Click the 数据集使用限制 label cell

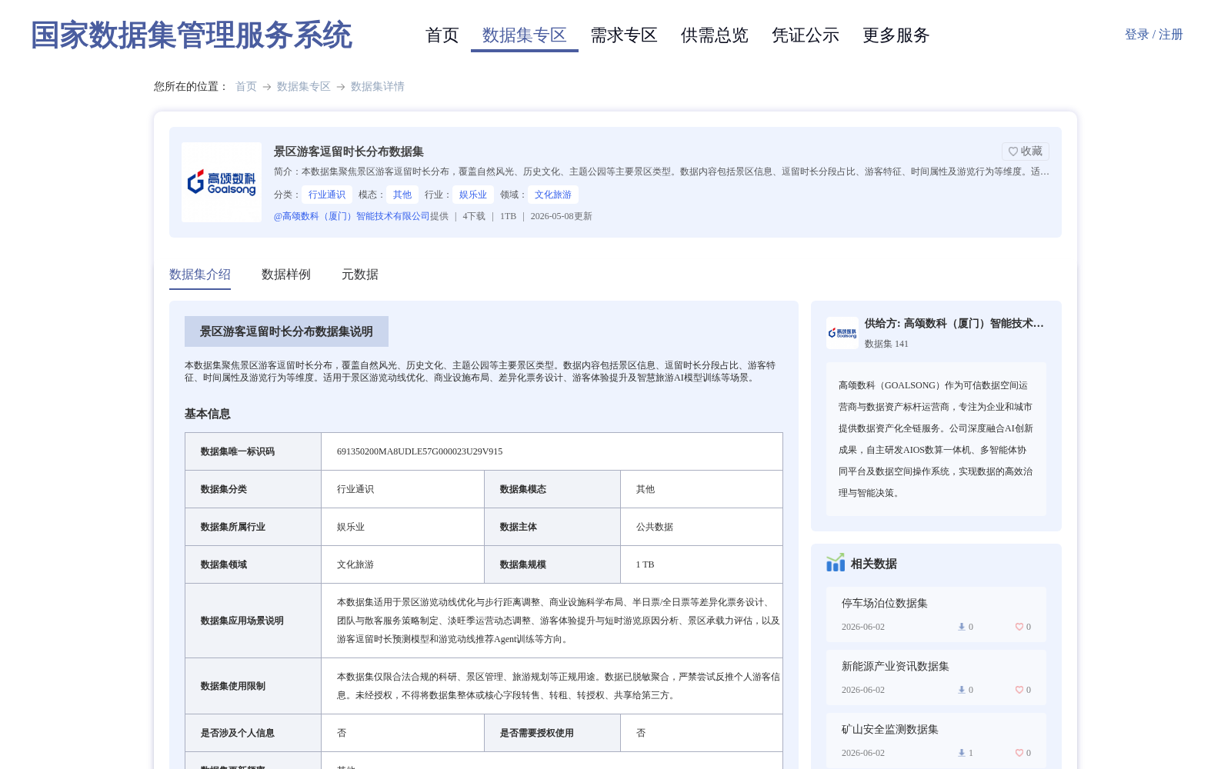pos(253,686)
